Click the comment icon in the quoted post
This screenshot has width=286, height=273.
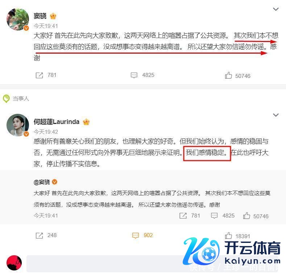click(x=214, y=216)
